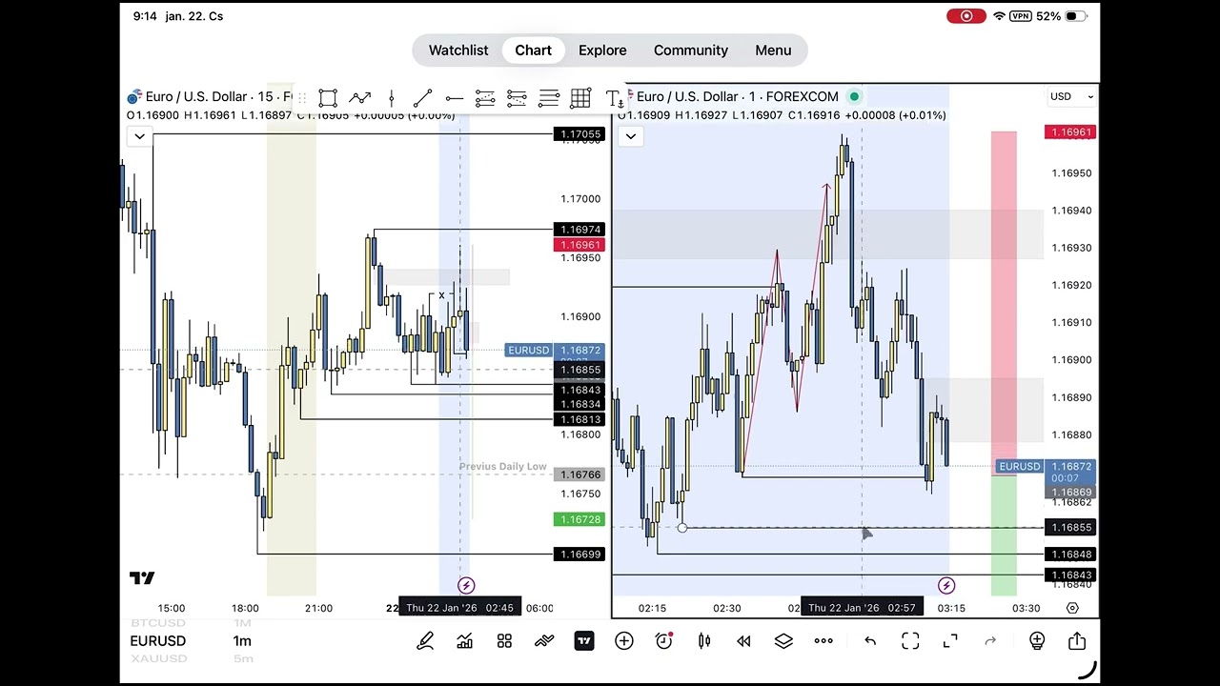
Task: Tap right chart Euro / U.S. Dollar 1 FOREXCOM title
Action: 737,96
